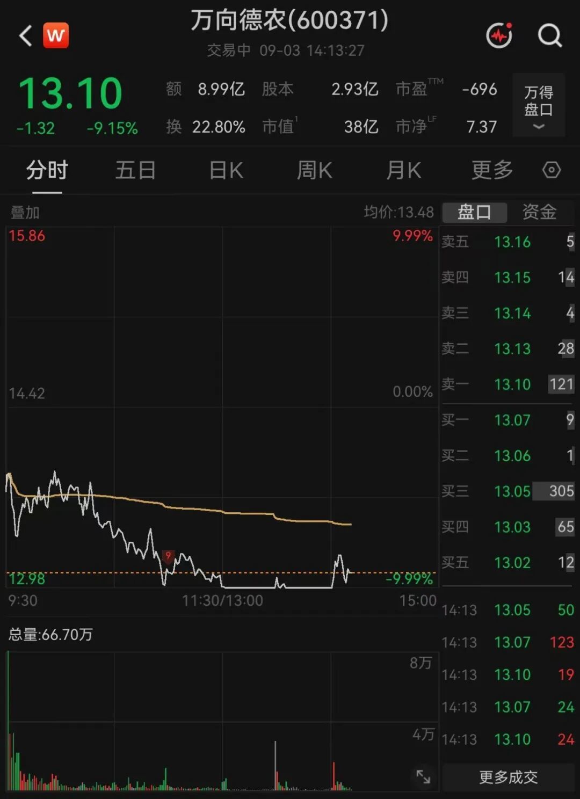Select the 买三 13.05 order row
580x799 pixels.
(x=508, y=491)
